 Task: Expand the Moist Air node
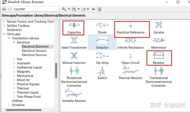(14, 80)
